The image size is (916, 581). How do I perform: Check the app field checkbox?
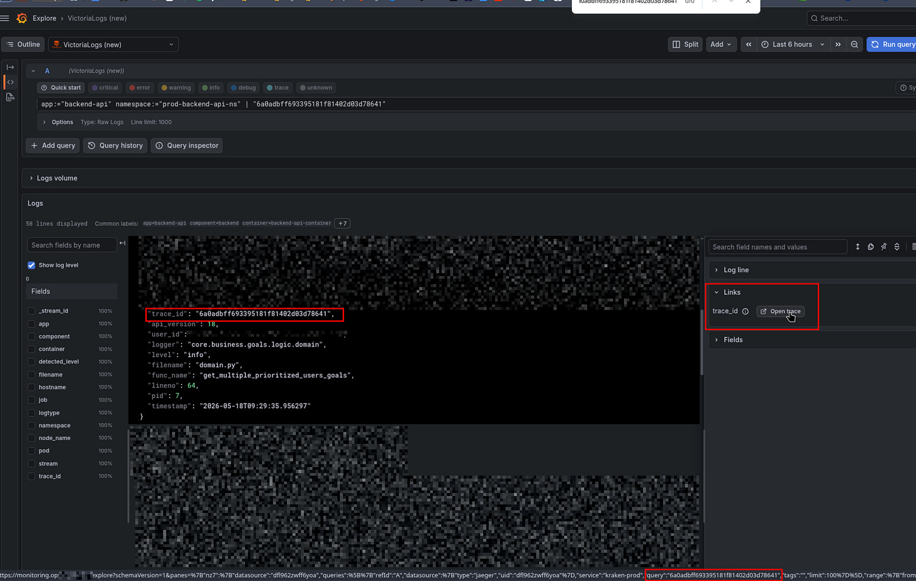tap(31, 324)
